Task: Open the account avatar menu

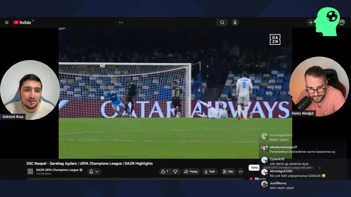Action: 342,22
